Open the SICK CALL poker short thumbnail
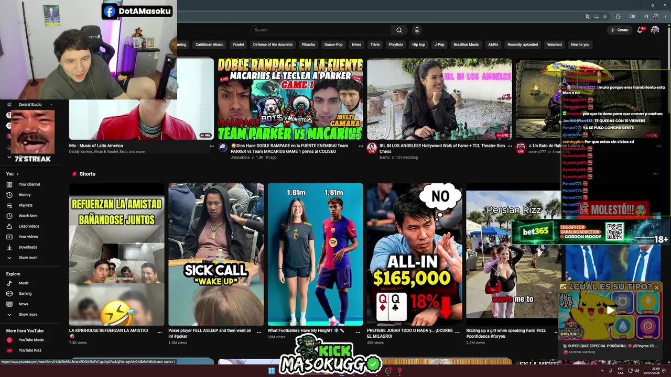The image size is (671, 377). coord(216,254)
